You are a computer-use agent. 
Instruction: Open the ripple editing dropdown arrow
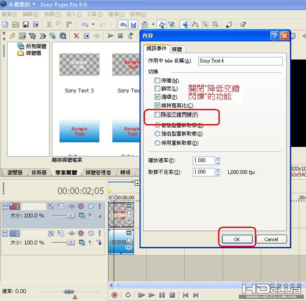[x=153, y=24]
